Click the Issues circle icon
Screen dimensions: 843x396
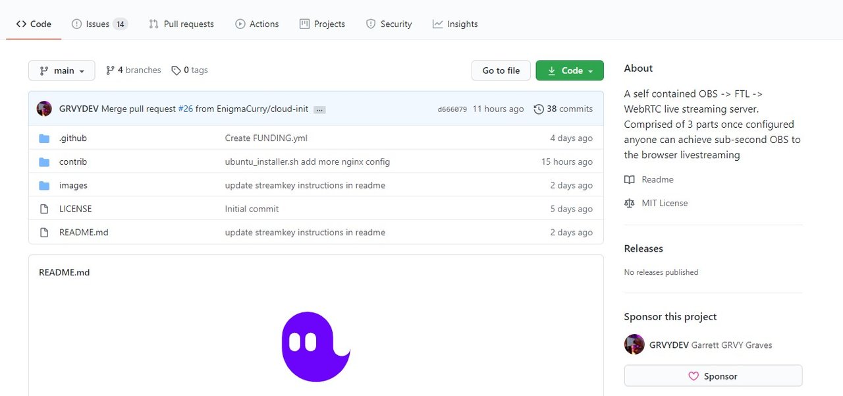pos(77,24)
